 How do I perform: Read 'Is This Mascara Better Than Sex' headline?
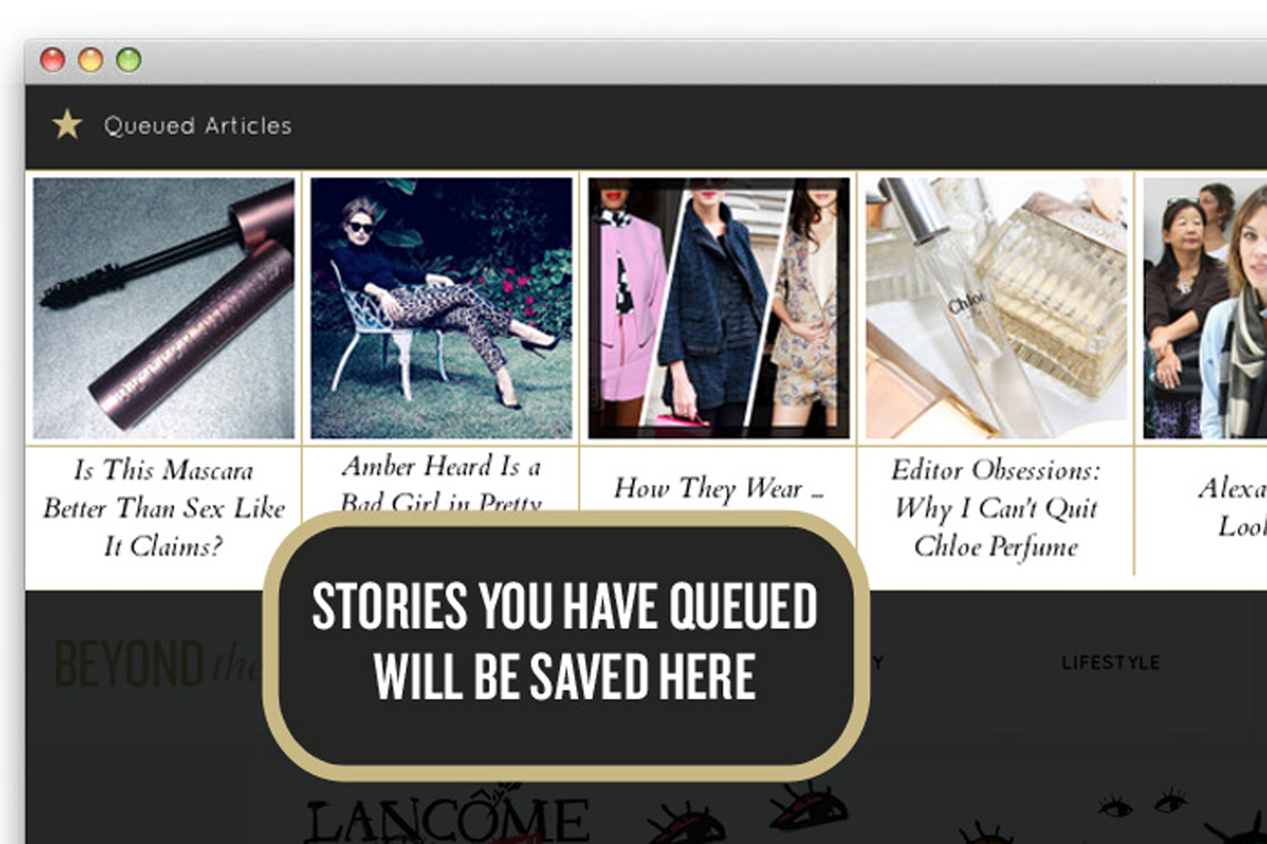(x=164, y=508)
